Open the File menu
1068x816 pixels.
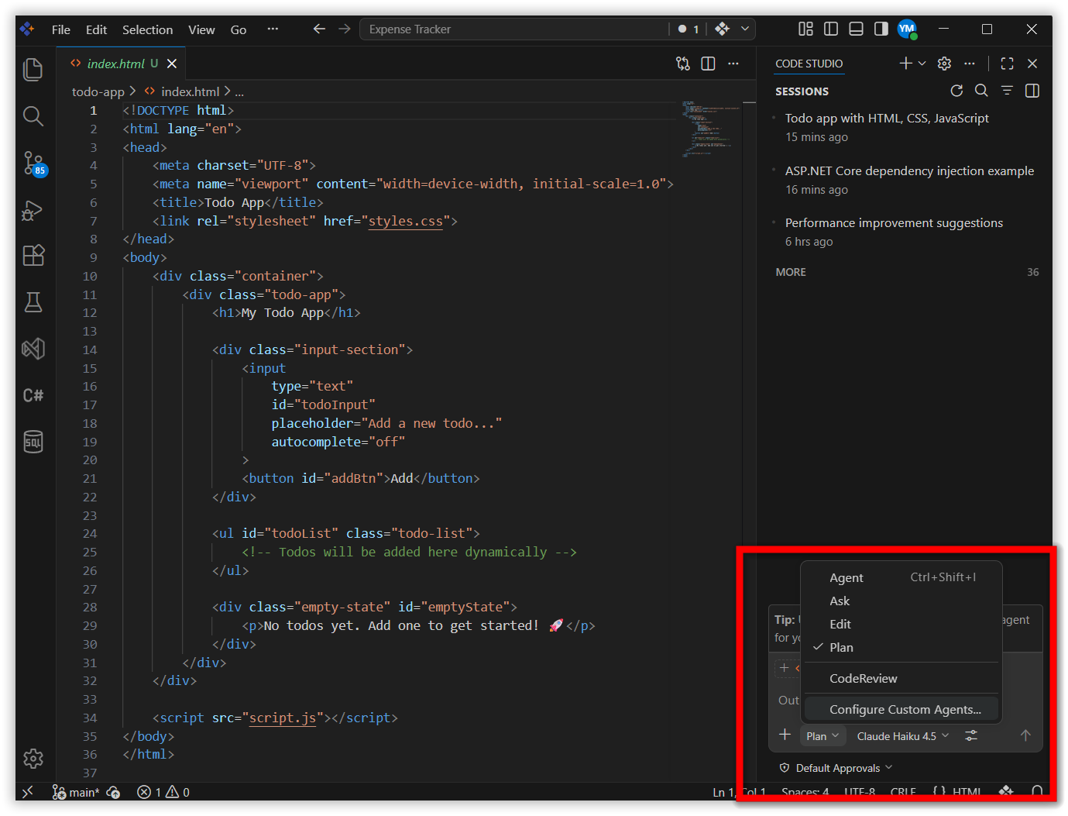[61, 29]
